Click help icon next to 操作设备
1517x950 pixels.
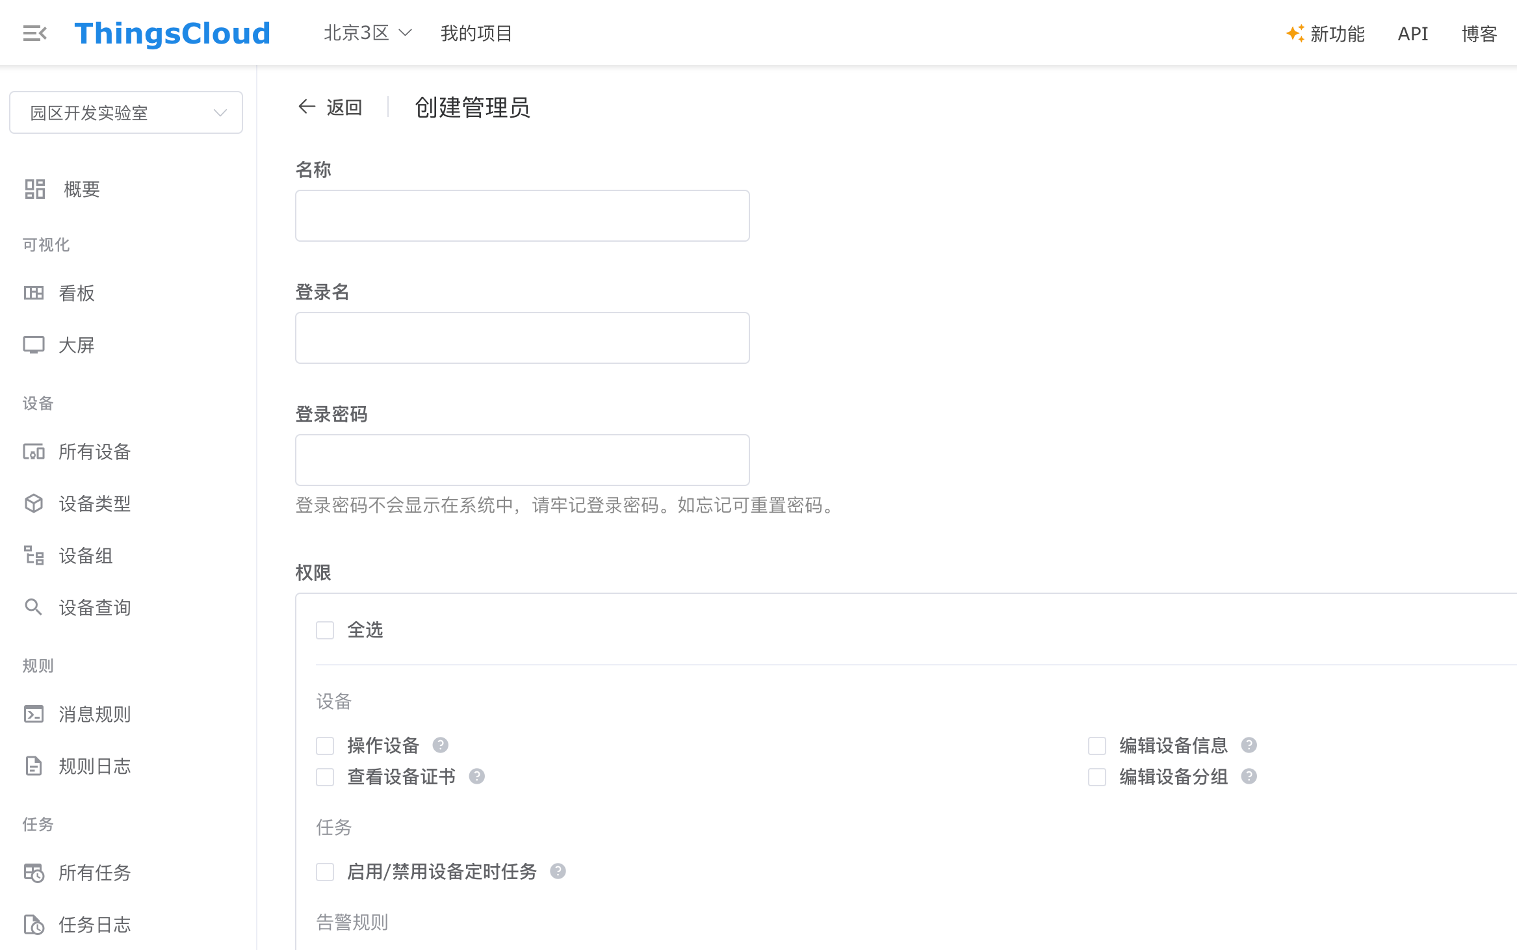coord(440,745)
